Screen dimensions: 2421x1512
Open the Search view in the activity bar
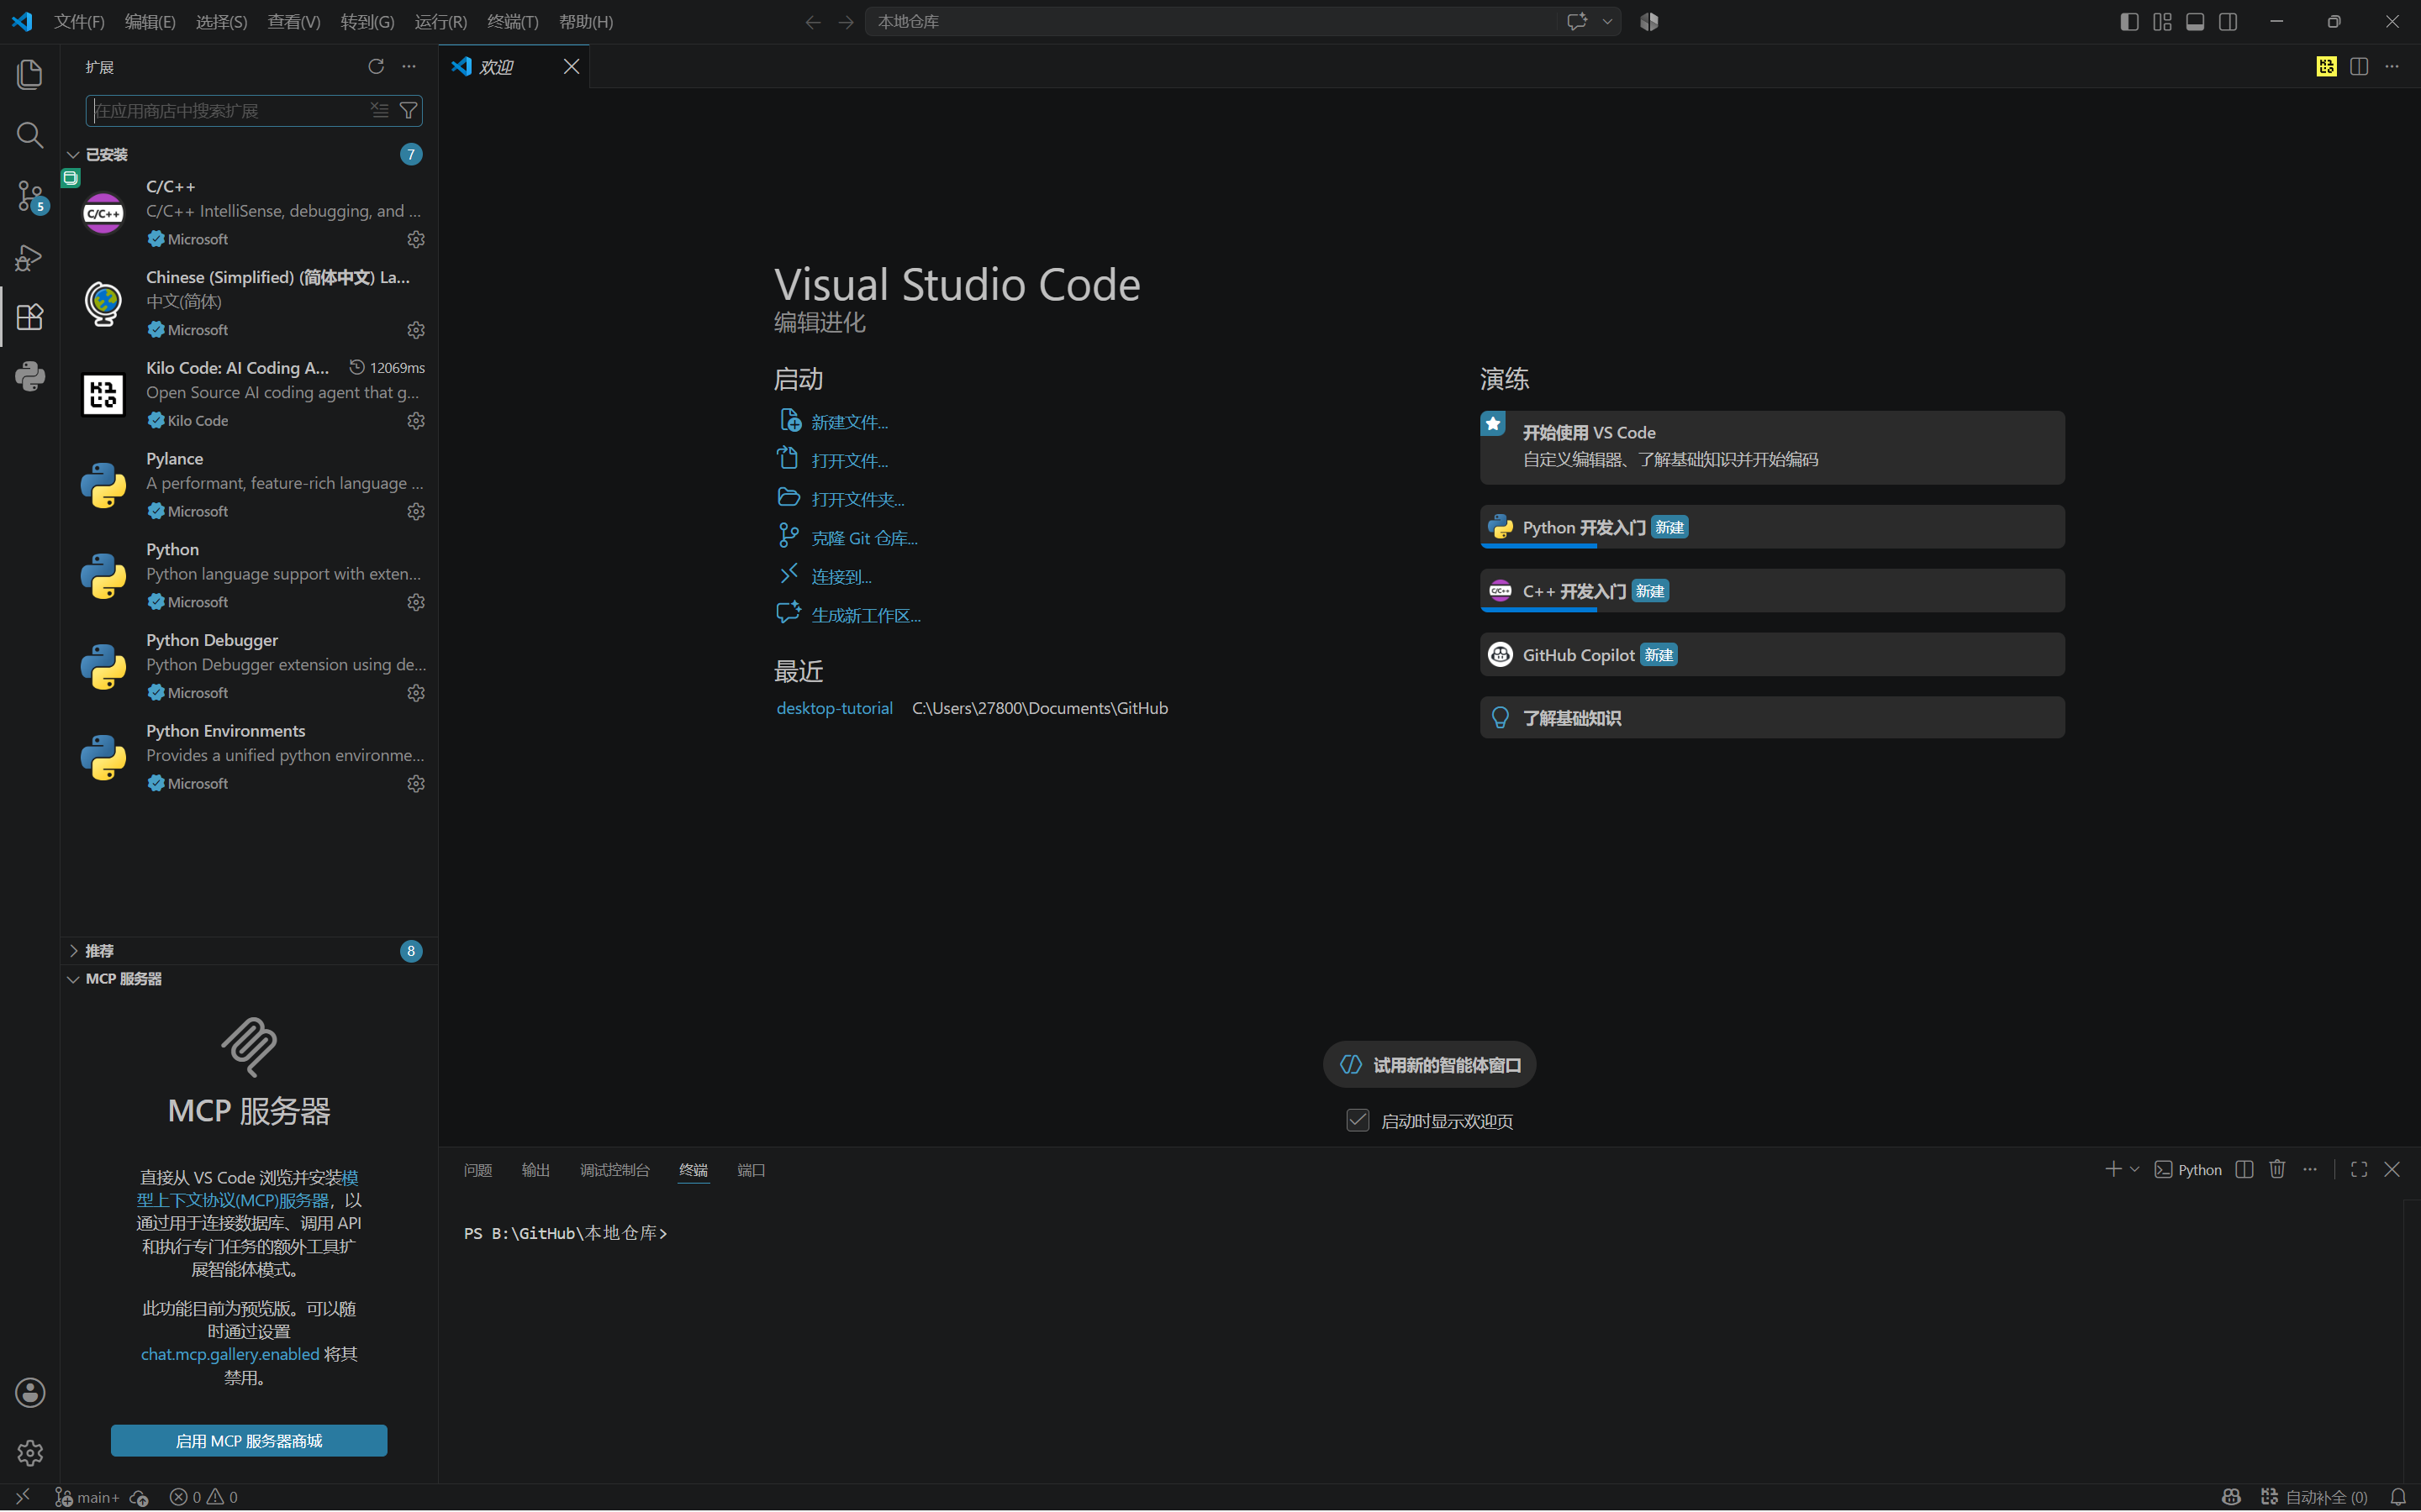click(x=30, y=135)
